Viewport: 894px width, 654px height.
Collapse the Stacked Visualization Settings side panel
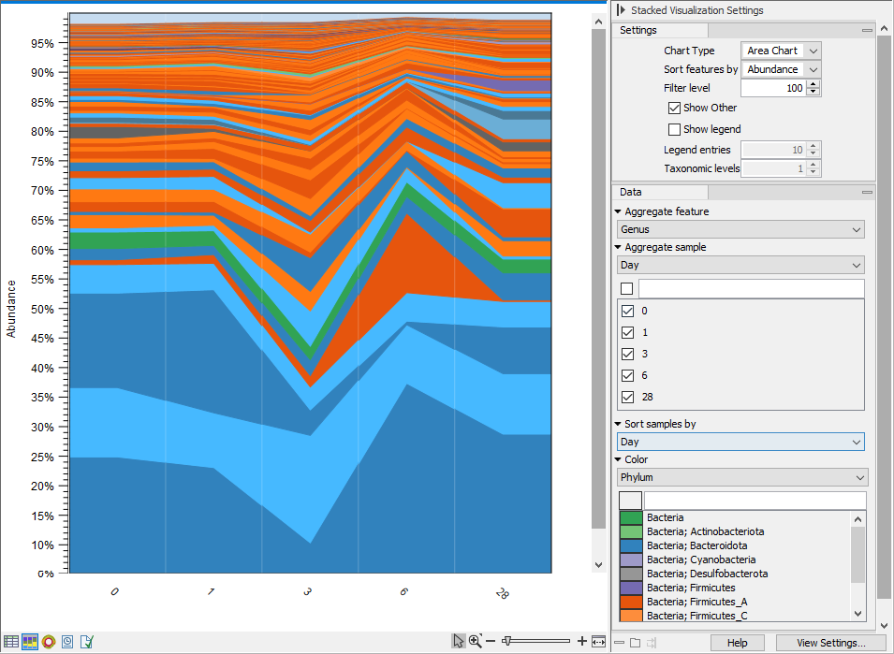pos(622,10)
